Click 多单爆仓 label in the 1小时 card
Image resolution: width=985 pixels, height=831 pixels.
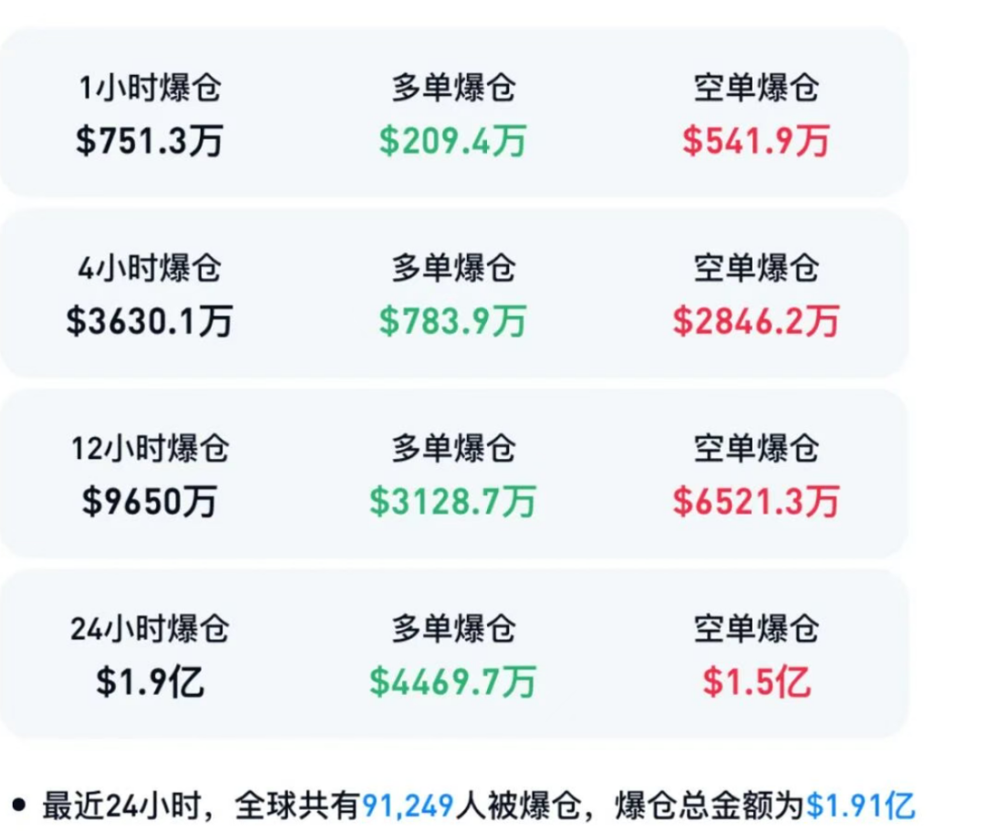[x=453, y=88]
